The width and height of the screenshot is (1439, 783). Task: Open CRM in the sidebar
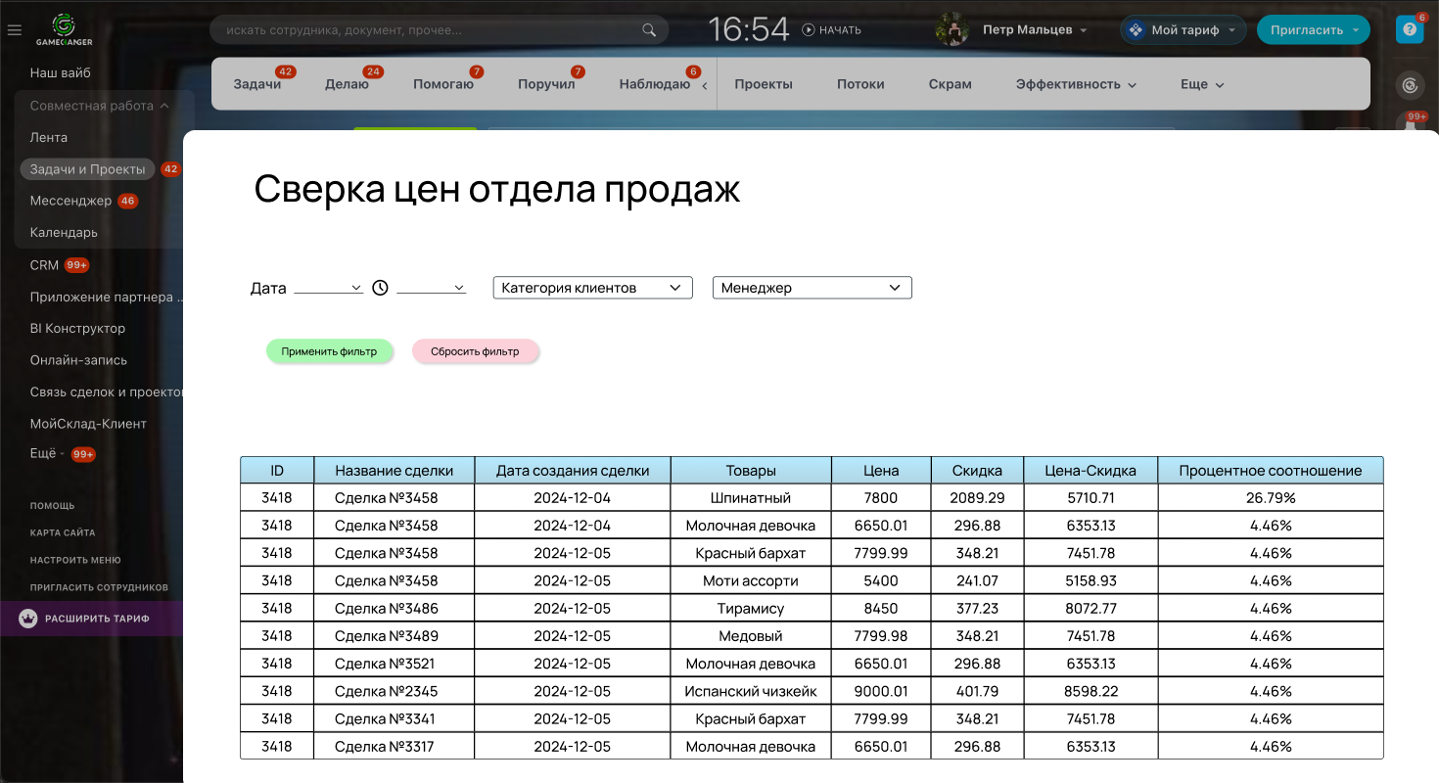point(44,264)
